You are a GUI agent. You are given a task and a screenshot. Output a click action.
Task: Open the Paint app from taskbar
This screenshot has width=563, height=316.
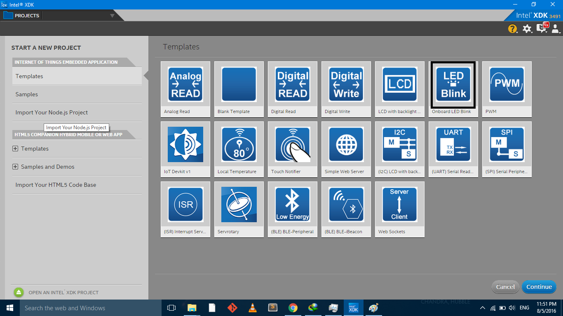pos(373,308)
